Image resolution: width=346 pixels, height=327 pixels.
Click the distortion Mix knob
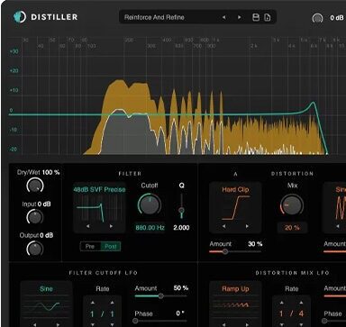(291, 205)
